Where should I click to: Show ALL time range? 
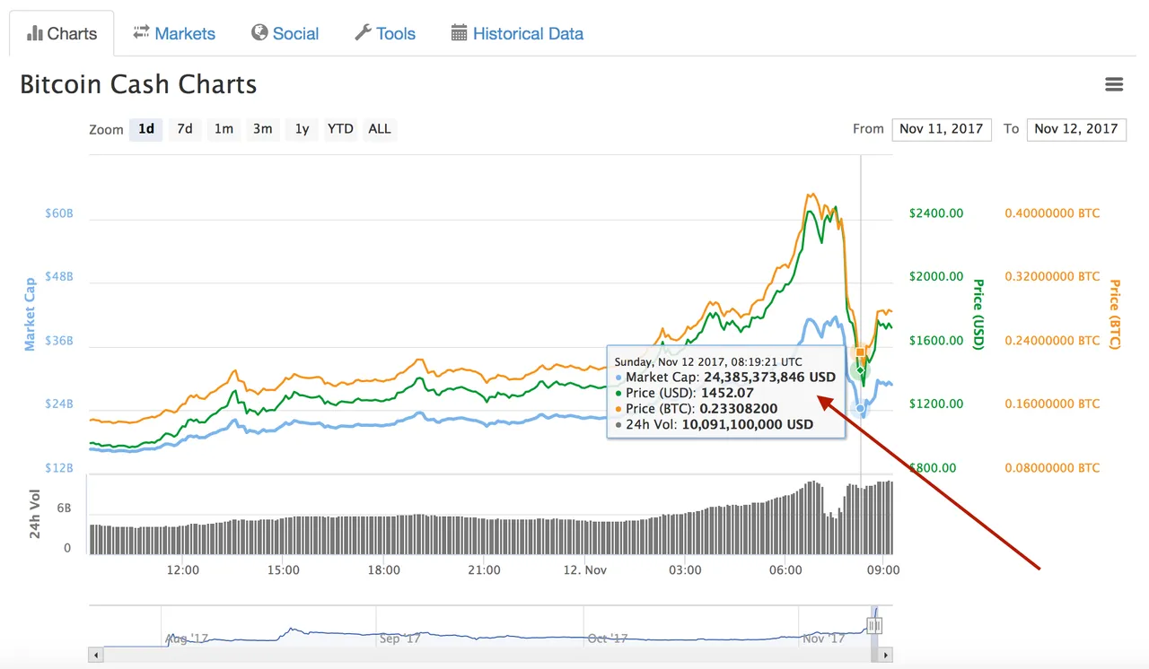point(380,129)
